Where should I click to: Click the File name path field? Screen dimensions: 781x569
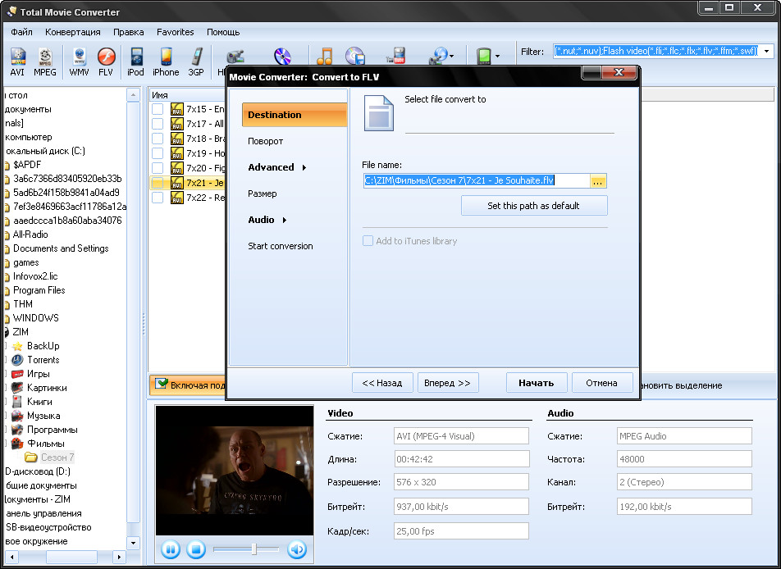477,180
